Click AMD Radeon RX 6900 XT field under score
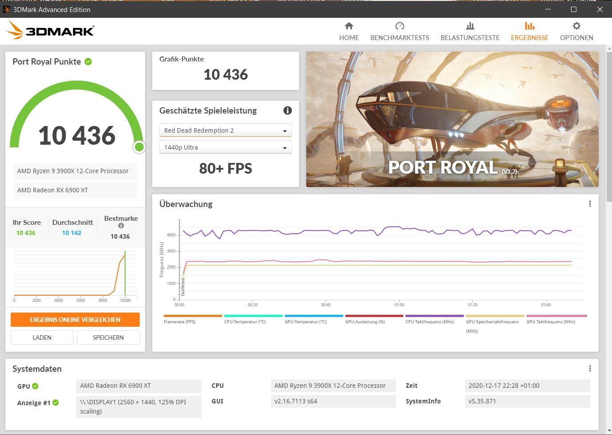The height and width of the screenshot is (435, 612). click(75, 190)
